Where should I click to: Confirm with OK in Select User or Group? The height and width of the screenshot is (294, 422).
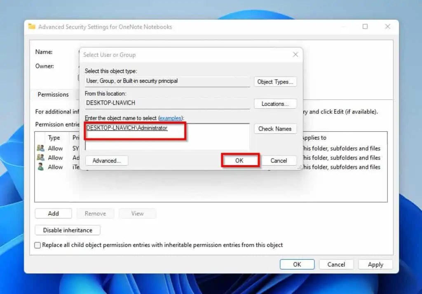[240, 160]
